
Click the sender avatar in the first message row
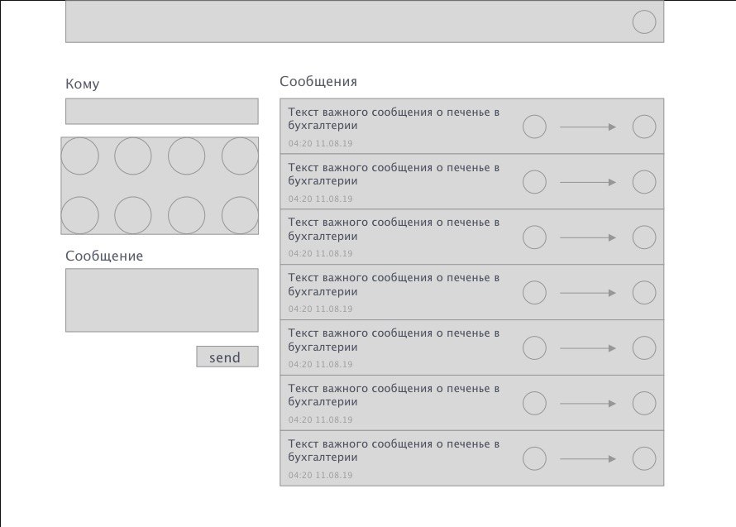pyautogui.click(x=534, y=127)
